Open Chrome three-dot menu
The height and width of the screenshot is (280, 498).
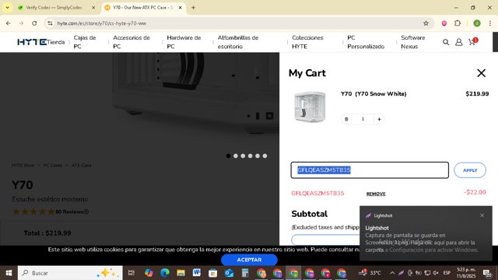(x=490, y=23)
